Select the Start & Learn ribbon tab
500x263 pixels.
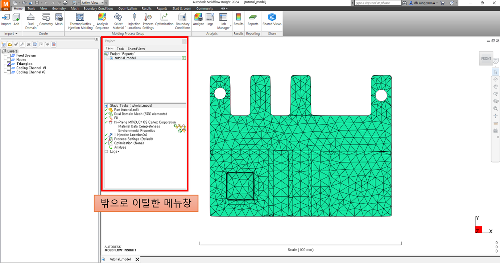click(x=182, y=8)
